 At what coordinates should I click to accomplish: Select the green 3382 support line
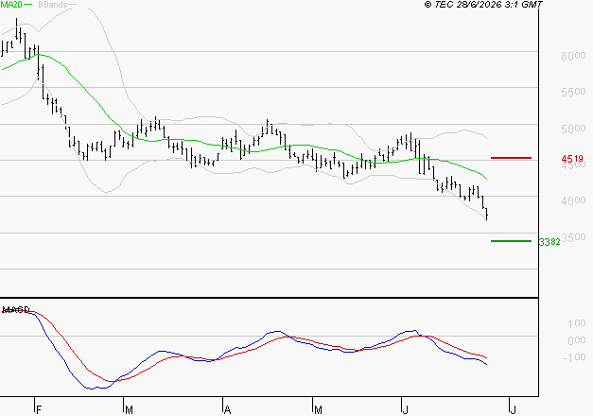(511, 241)
